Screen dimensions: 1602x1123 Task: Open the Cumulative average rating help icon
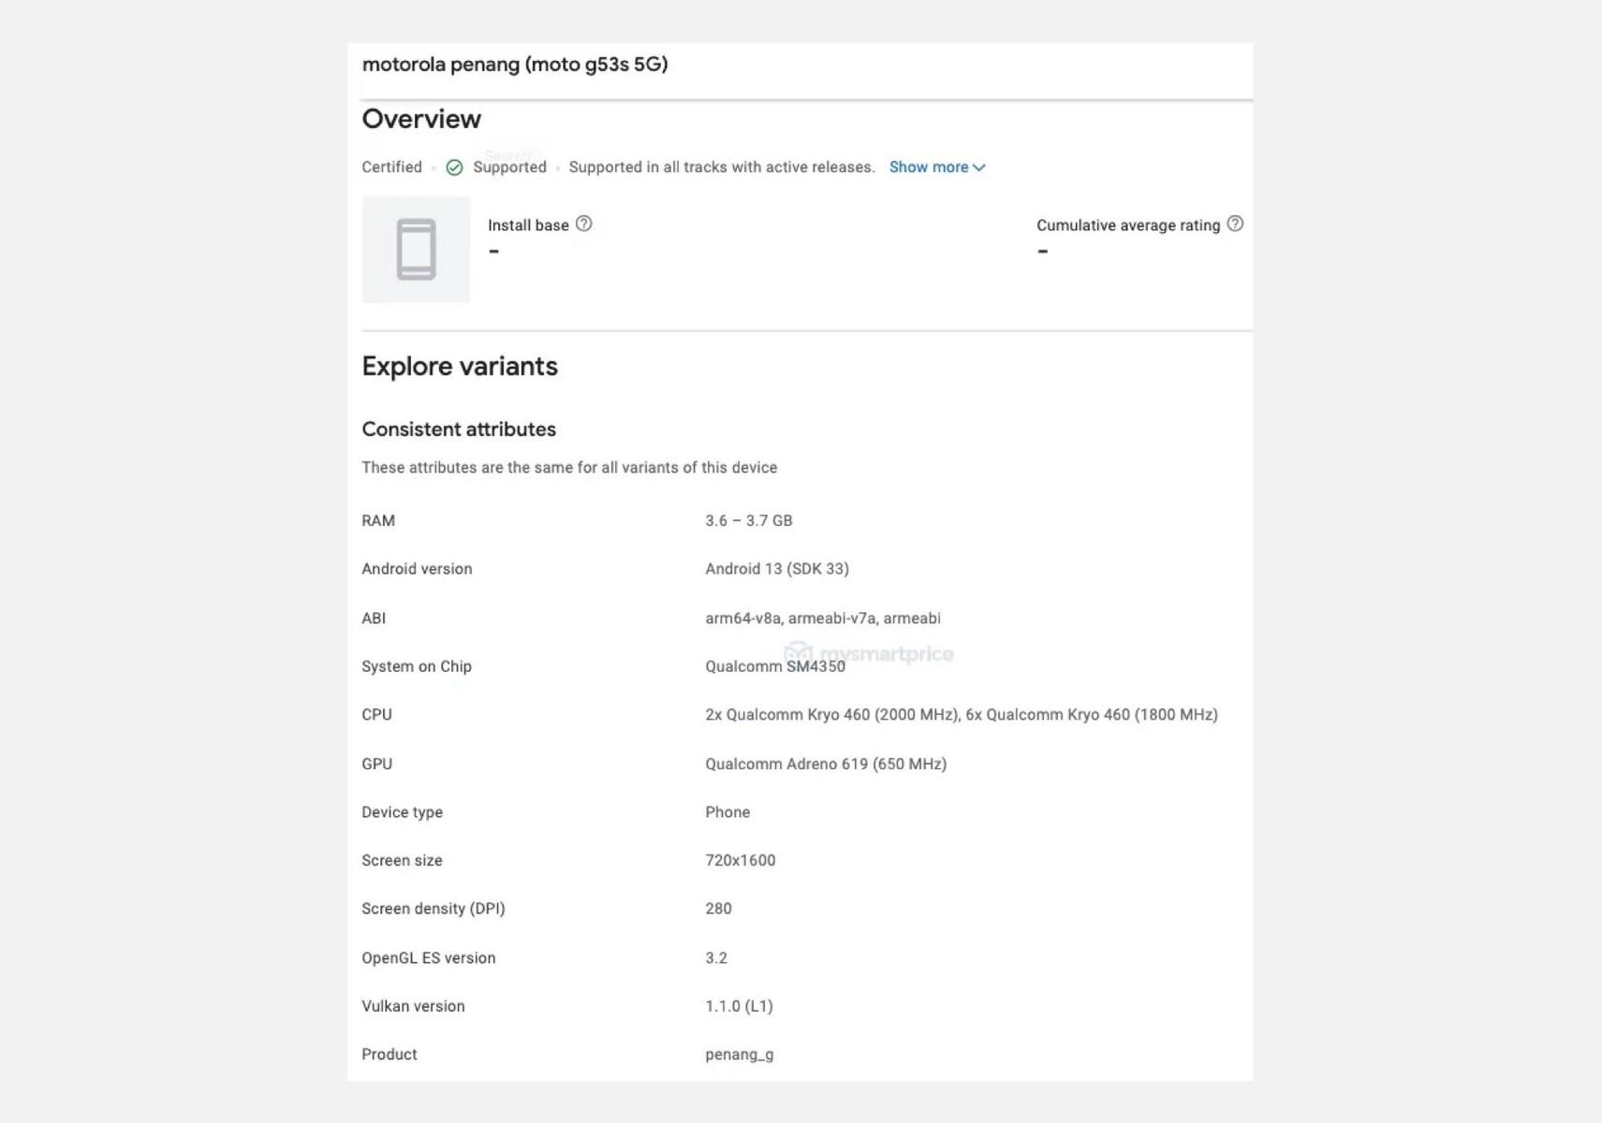click(x=1235, y=224)
